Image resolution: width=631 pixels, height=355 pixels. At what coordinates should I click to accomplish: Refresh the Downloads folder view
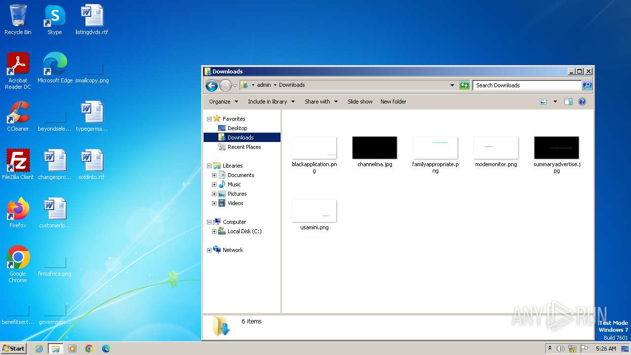[x=464, y=85]
